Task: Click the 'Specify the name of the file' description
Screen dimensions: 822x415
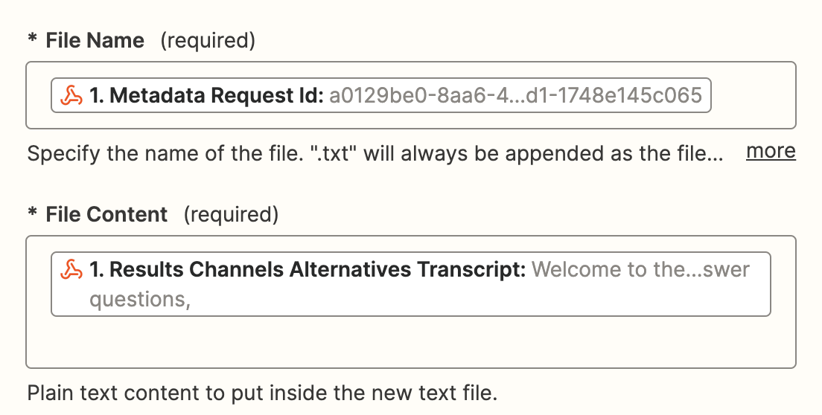Action: point(375,153)
